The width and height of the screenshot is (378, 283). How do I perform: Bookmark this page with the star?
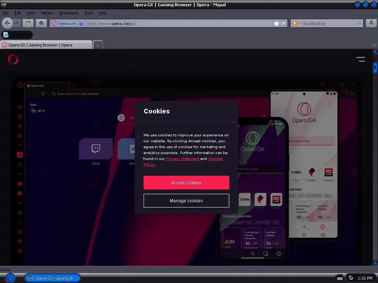point(276,23)
